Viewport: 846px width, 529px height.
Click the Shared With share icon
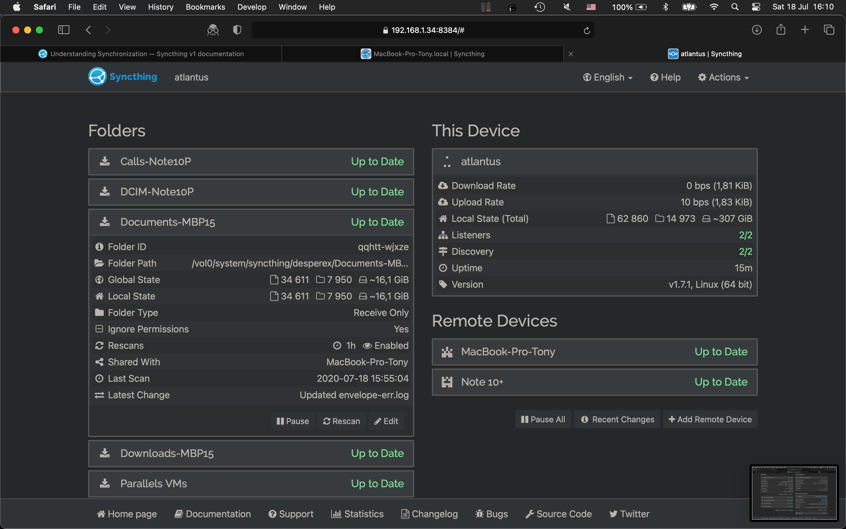99,362
